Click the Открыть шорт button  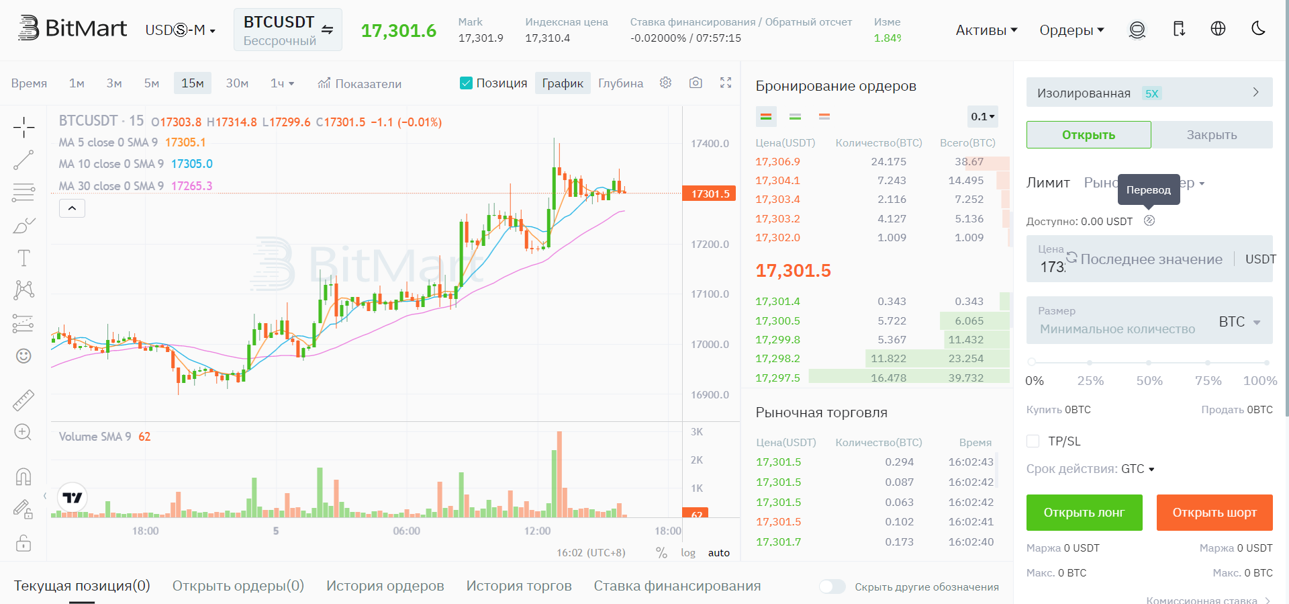click(1214, 513)
